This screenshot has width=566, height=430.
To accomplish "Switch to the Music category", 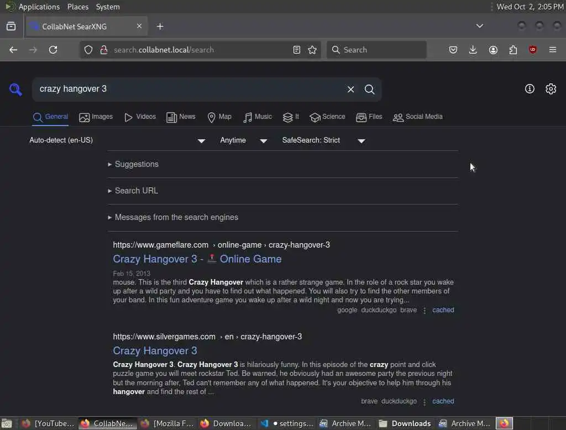I will [258, 117].
